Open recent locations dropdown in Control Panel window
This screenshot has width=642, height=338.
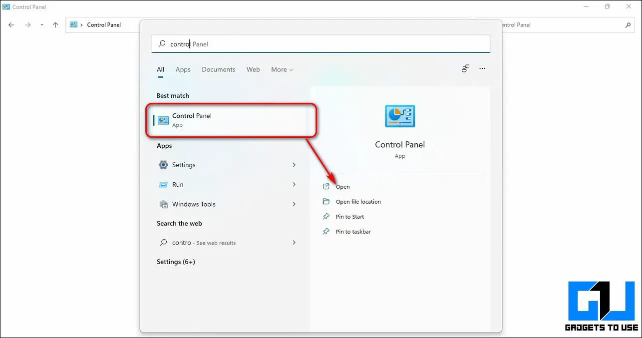coord(42,25)
